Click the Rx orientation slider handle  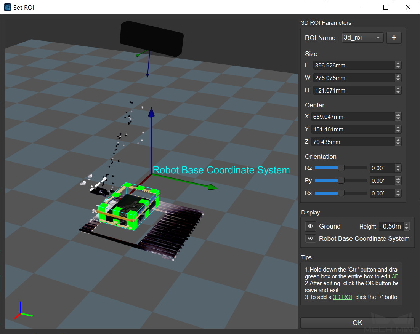point(341,193)
